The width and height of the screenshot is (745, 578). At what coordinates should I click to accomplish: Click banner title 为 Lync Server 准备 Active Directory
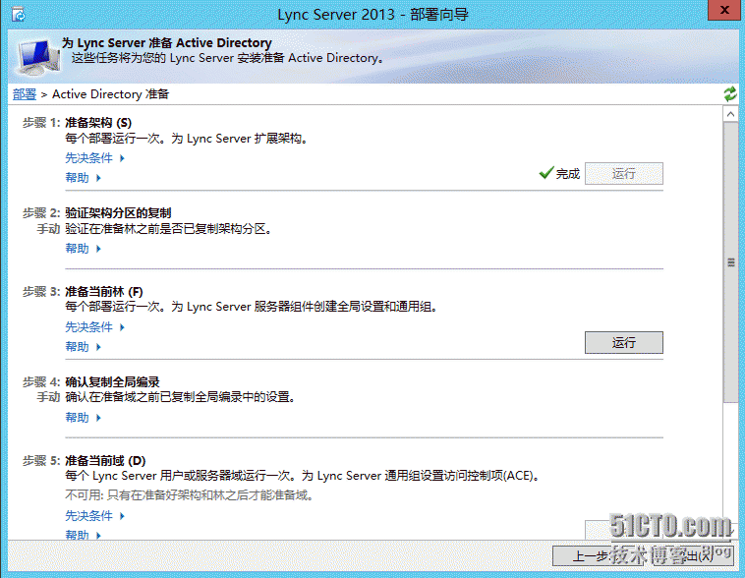coord(167,43)
